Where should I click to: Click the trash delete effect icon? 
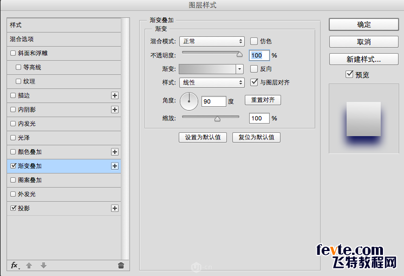[x=121, y=265]
